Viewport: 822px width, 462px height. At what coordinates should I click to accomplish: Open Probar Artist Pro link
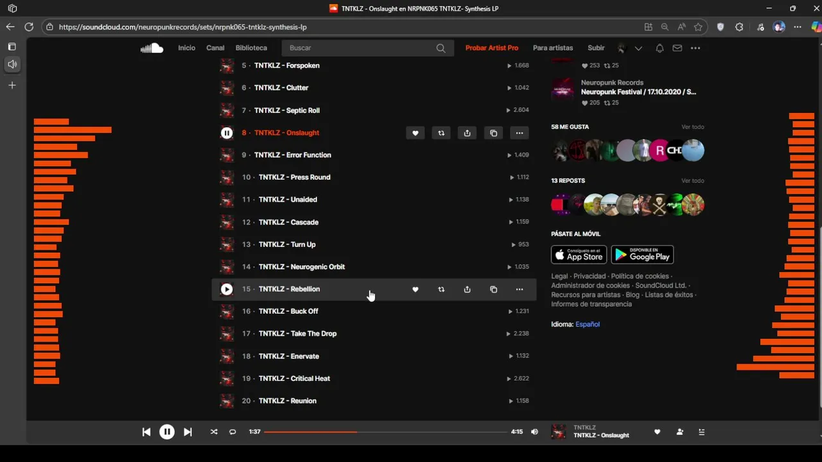pos(492,48)
